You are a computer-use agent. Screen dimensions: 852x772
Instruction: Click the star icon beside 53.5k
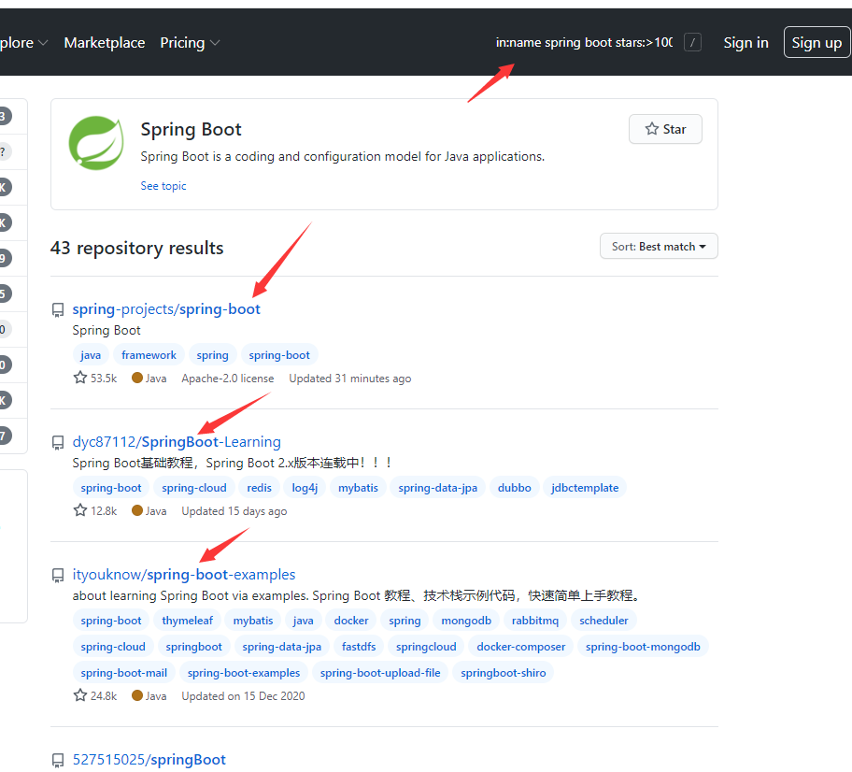click(x=80, y=378)
